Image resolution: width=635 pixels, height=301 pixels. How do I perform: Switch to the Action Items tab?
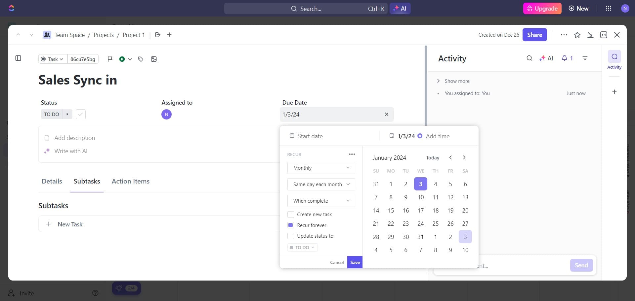(x=131, y=181)
